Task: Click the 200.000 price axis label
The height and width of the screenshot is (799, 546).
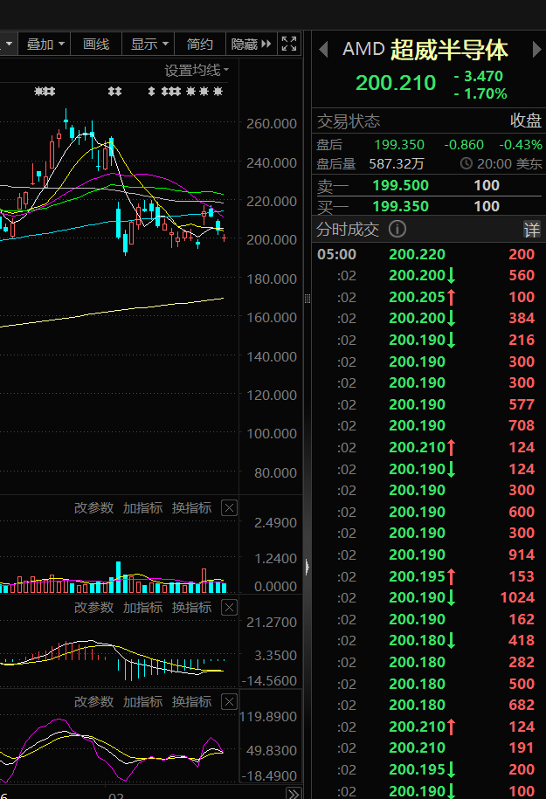Action: (271, 239)
